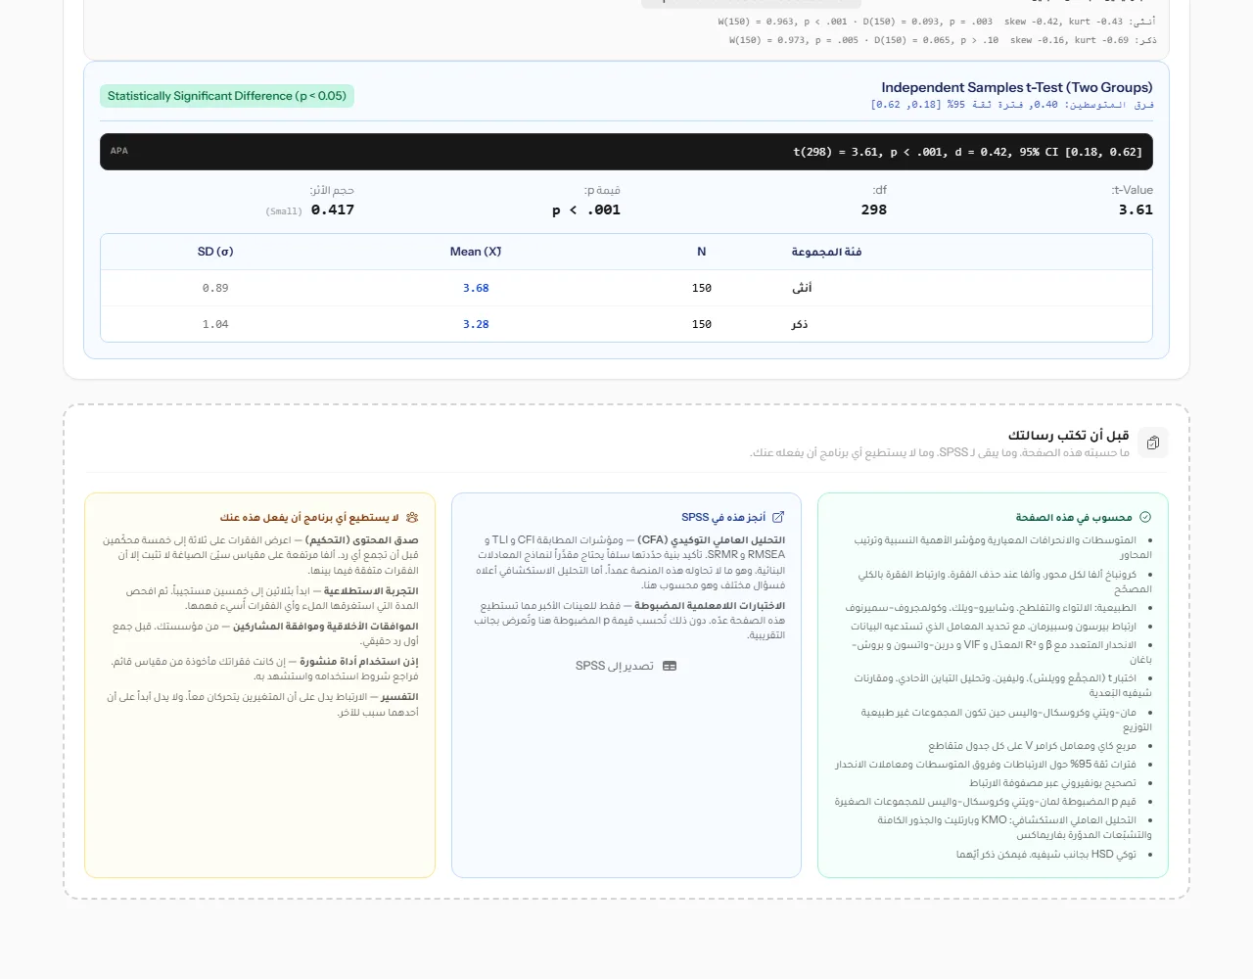Click the N column header
The image size is (1253, 979).
[702, 252]
